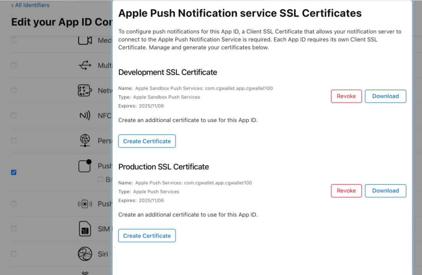This screenshot has height=275, width=422.
Task: Revoke the Production SSL certificate
Action: tap(346, 191)
